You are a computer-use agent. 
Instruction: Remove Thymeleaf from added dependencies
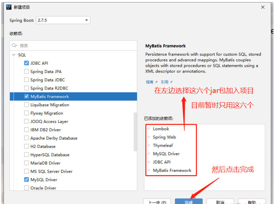(149, 145)
